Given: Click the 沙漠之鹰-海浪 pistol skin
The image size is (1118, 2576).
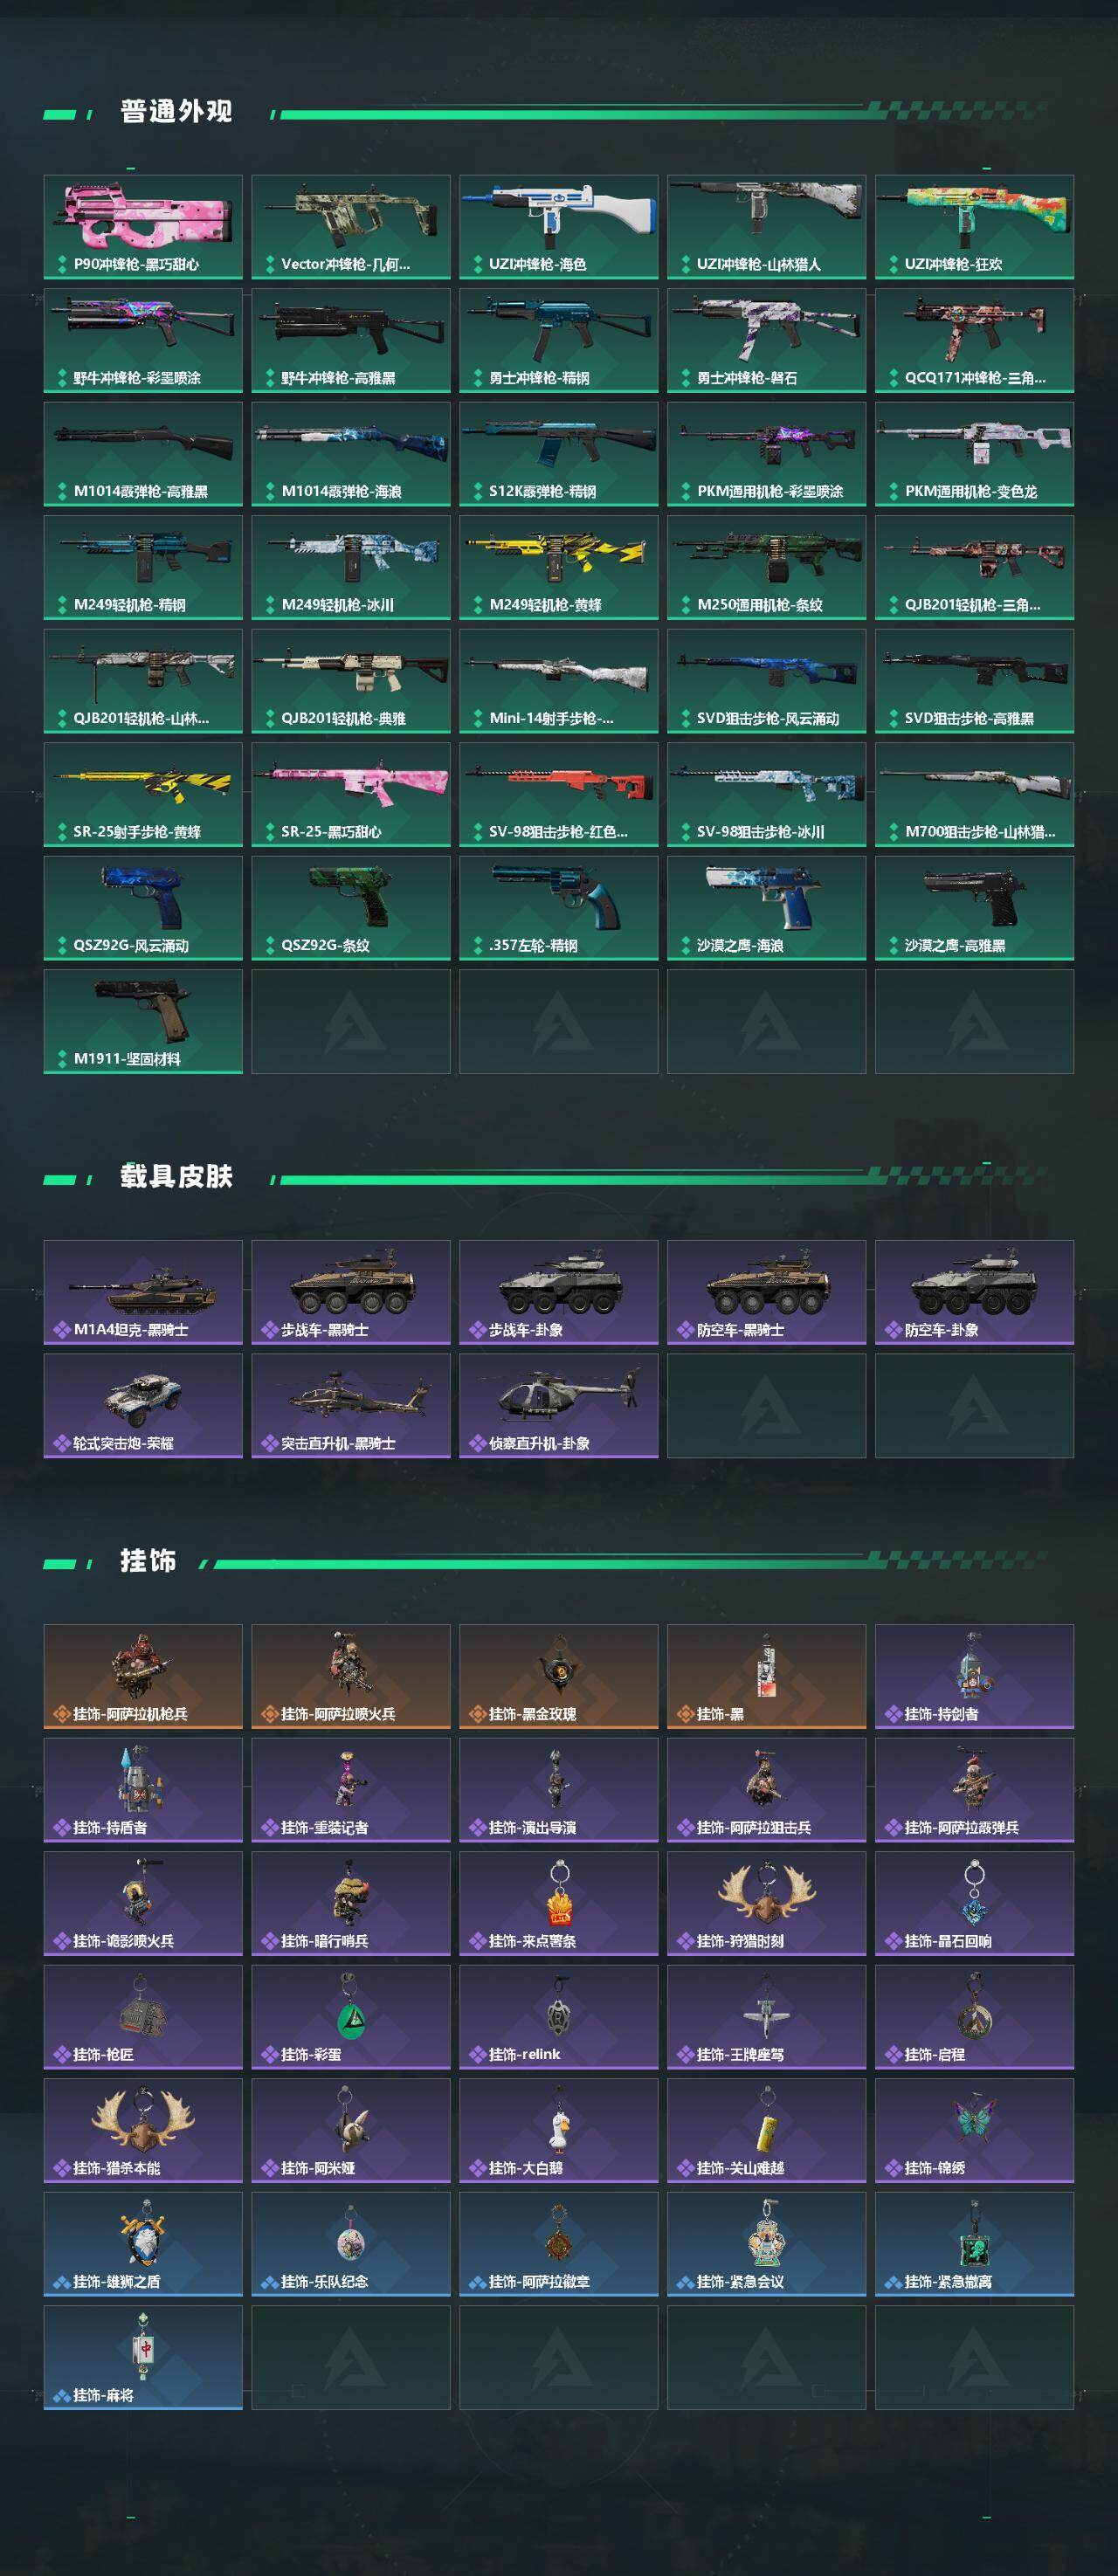Looking at the screenshot, I should (x=767, y=908).
